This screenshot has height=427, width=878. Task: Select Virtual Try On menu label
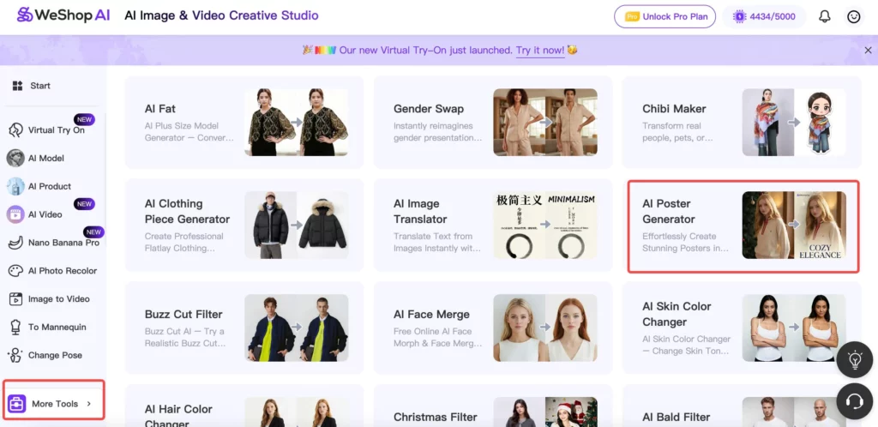(57, 130)
